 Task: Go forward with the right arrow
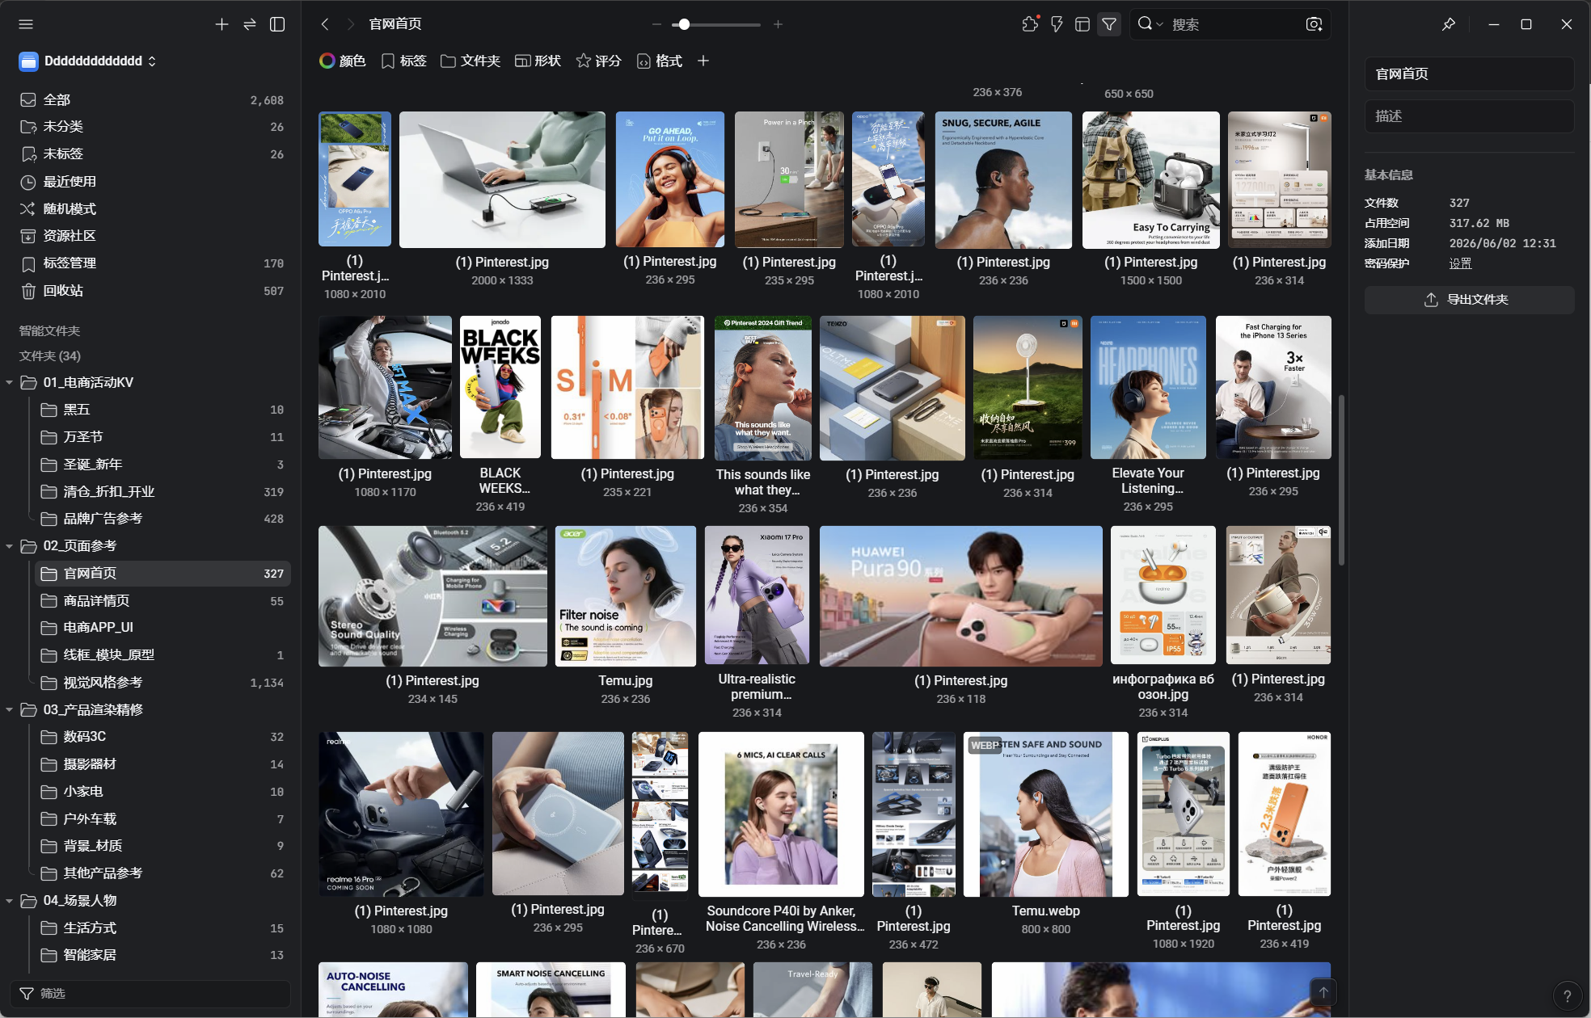[350, 24]
